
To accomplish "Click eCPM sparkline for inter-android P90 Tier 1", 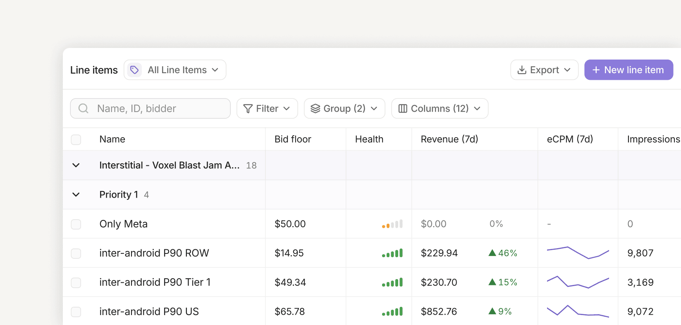I will [578, 282].
